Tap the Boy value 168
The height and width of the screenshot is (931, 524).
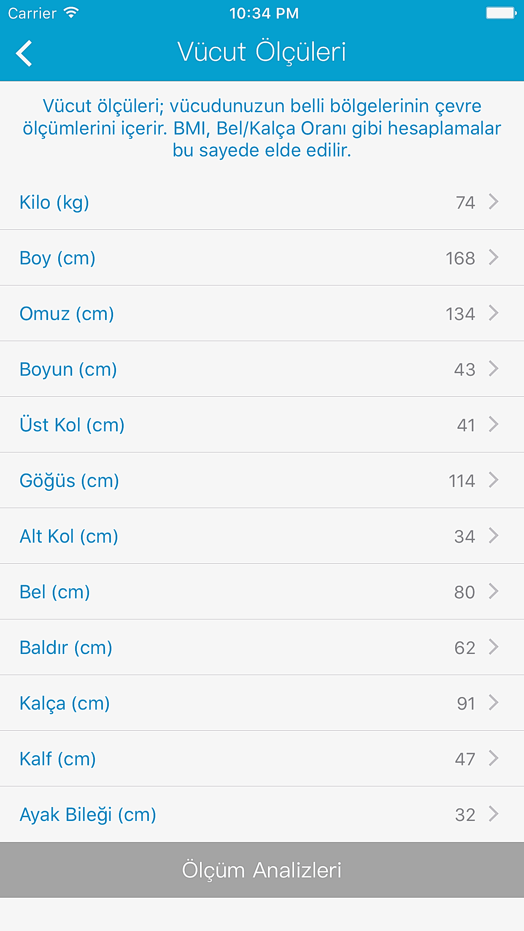click(460, 258)
